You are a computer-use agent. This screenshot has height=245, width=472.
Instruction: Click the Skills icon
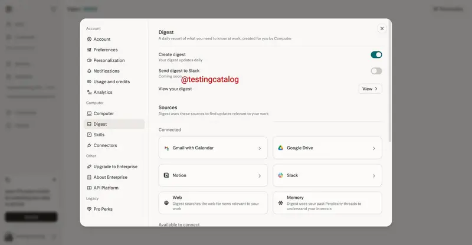pyautogui.click(x=89, y=135)
